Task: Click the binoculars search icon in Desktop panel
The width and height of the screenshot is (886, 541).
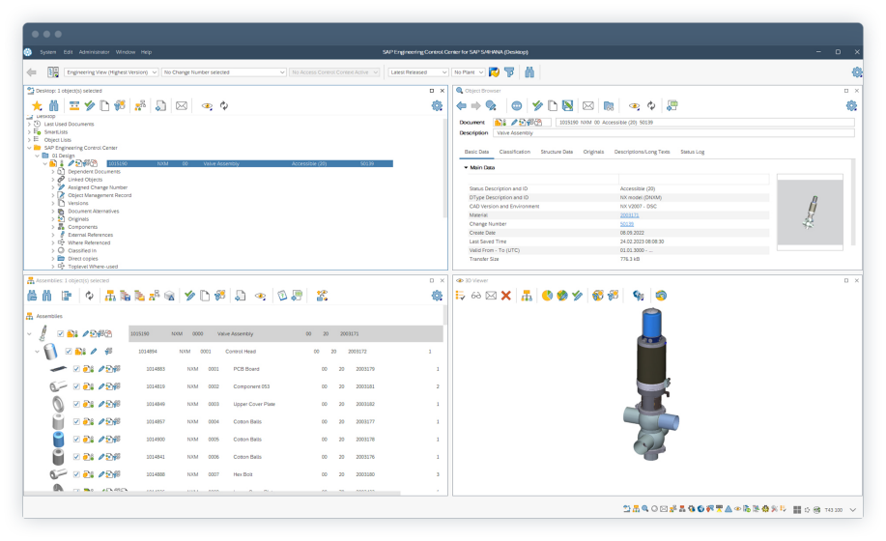Action: click(x=54, y=105)
